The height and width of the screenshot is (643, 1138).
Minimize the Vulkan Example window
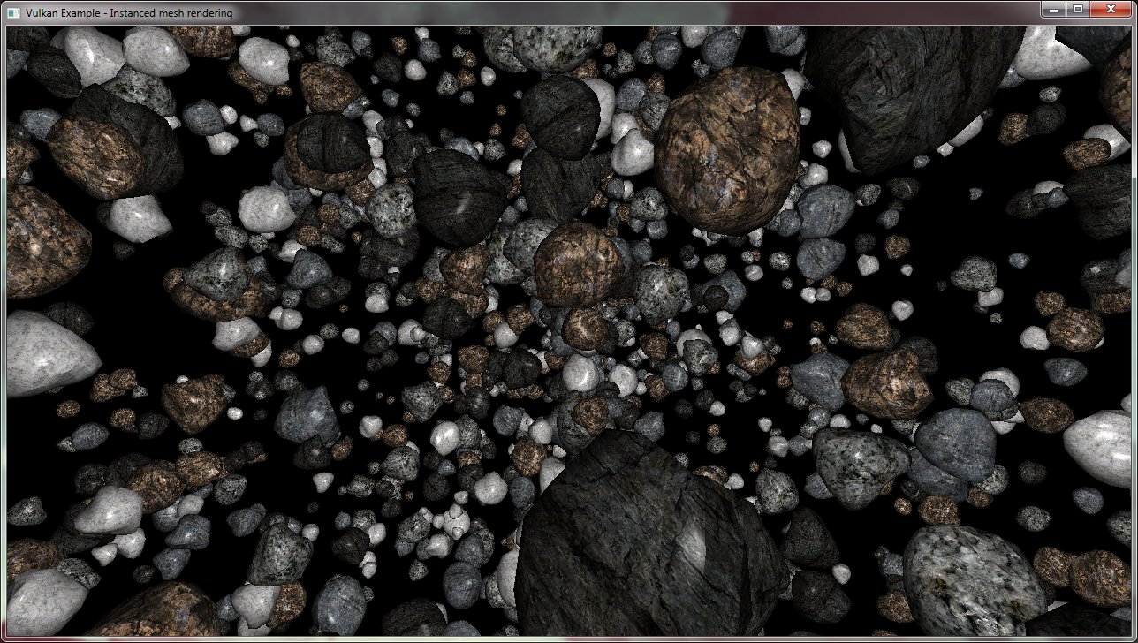point(1052,9)
